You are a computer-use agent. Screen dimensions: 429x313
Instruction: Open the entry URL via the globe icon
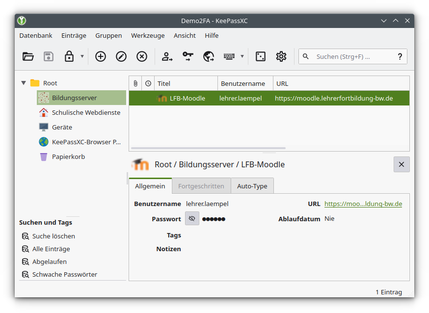tap(208, 56)
